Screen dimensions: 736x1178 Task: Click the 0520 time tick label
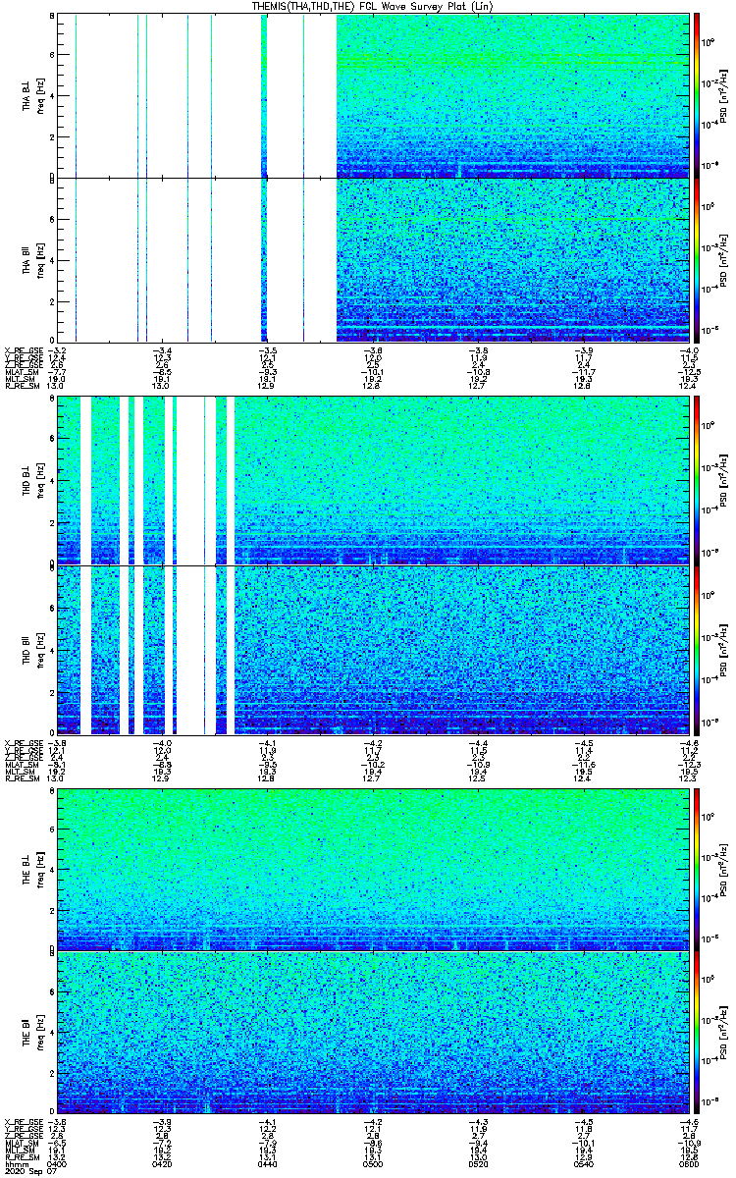tap(478, 1164)
